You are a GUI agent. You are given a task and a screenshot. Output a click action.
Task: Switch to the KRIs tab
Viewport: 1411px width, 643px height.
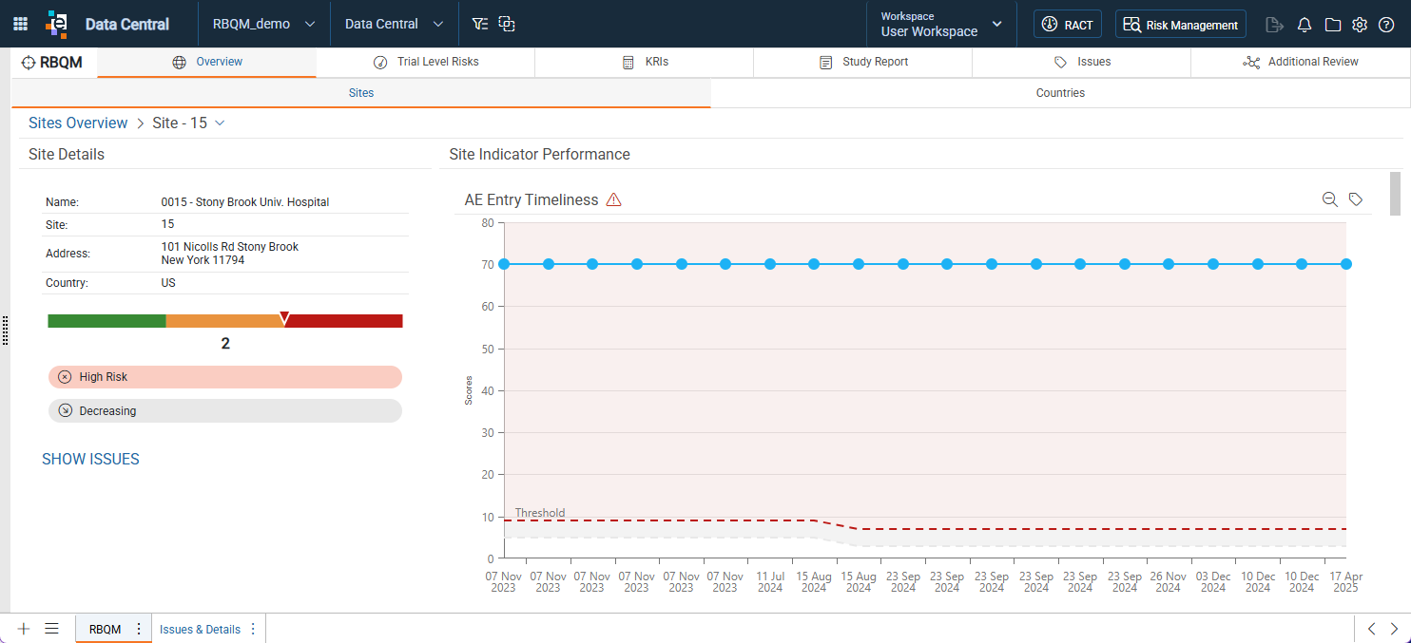point(644,62)
